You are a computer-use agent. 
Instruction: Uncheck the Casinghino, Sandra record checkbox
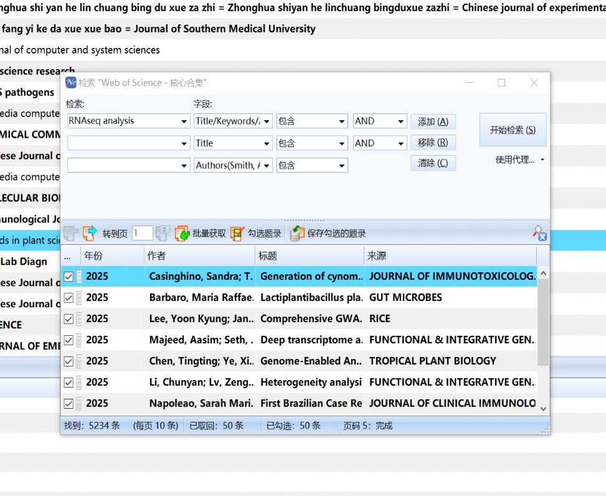[x=69, y=277]
